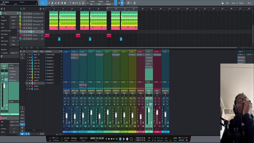Click the Start page button
The image size is (254, 143).
coord(227,3)
